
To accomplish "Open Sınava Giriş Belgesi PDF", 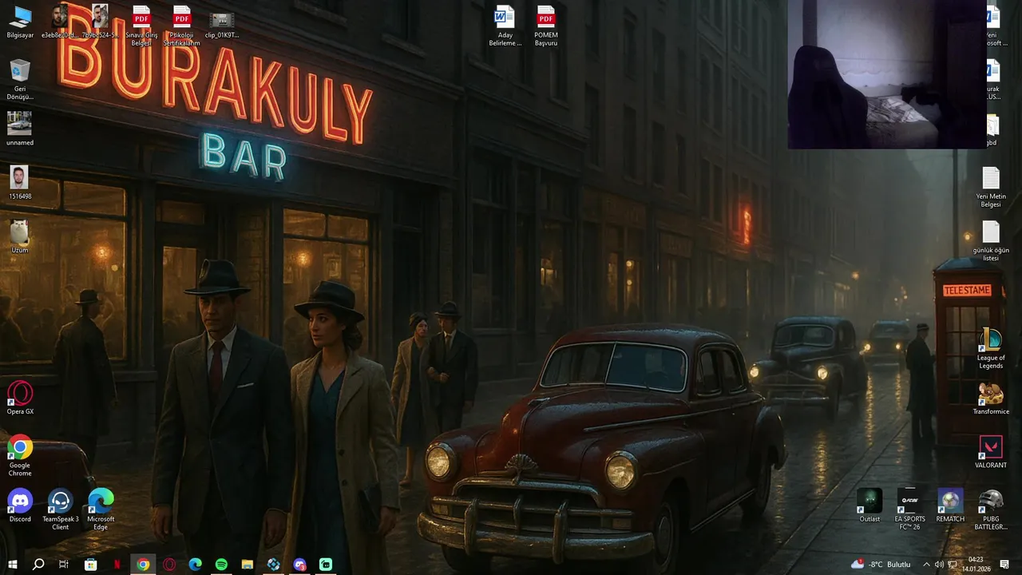I will (x=141, y=24).
